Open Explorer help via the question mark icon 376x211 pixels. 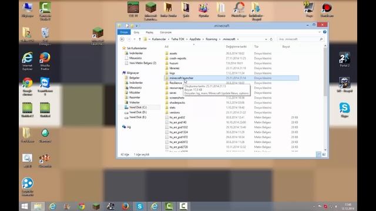[x=325, y=32]
